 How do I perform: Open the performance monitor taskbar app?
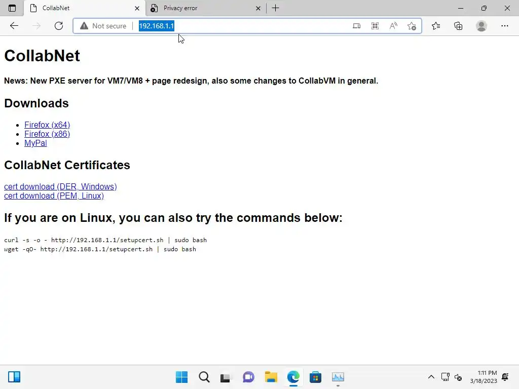[x=338, y=377]
